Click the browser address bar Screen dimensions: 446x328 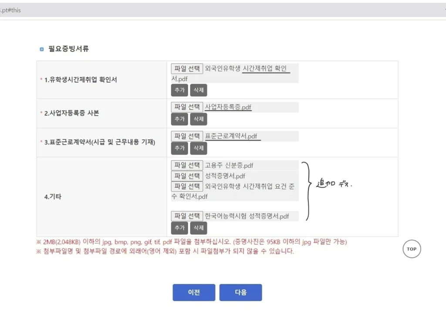pos(218,10)
